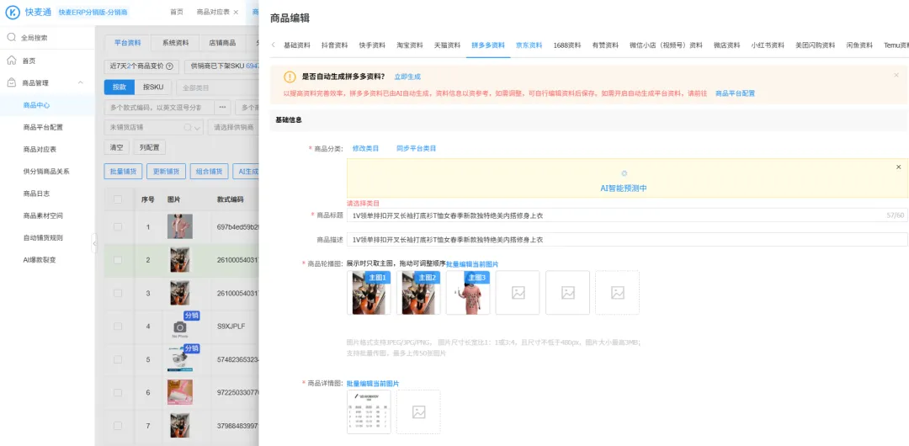
Task: Click the ellipsis button beside the code input
Action: click(222, 108)
